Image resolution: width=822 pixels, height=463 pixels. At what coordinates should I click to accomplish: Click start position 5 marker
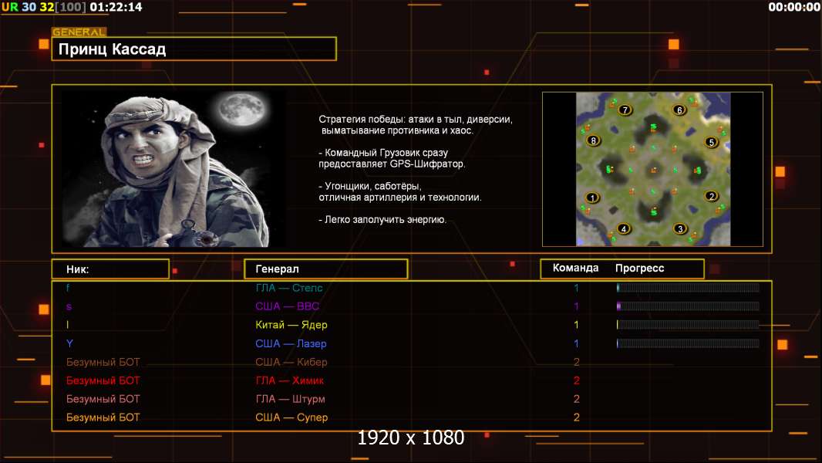tap(711, 142)
